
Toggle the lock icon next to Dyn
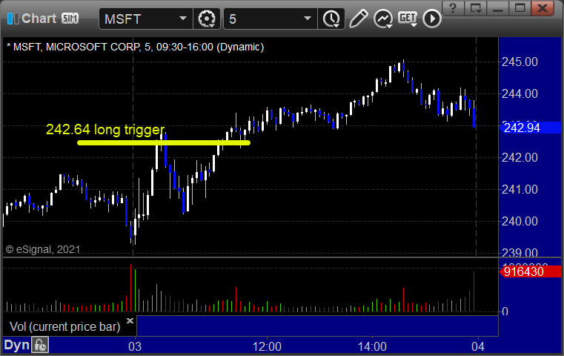pyautogui.click(x=40, y=345)
